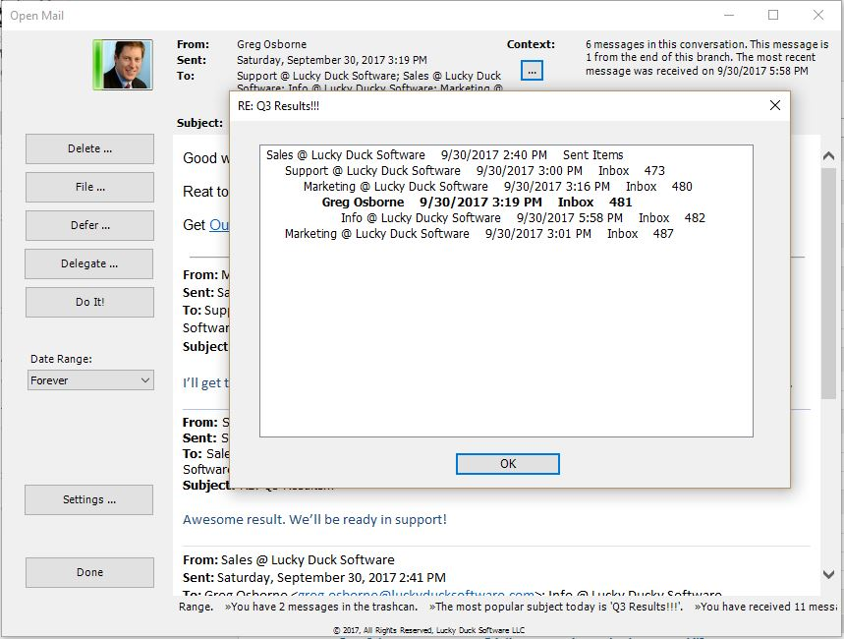Screen dimensions: 844x639
Task: Close the RE: Q3 Results dialog
Action: click(x=774, y=104)
